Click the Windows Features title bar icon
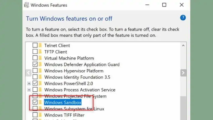 tap(26, 5)
